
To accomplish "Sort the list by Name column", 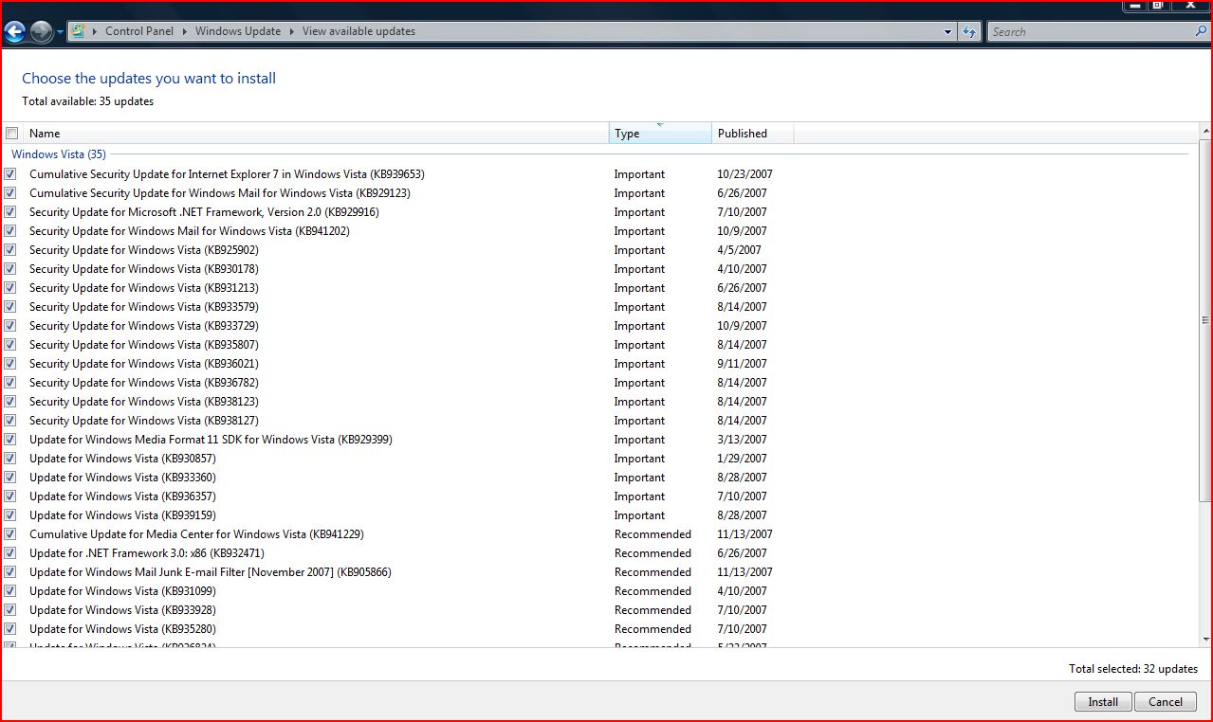I will click(316, 134).
